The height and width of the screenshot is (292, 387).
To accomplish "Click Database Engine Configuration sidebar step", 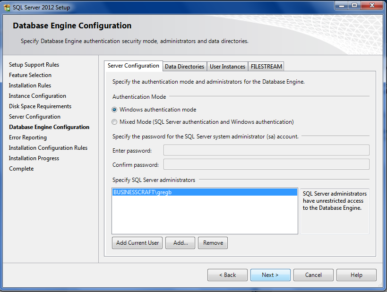I will pyautogui.click(x=49, y=127).
